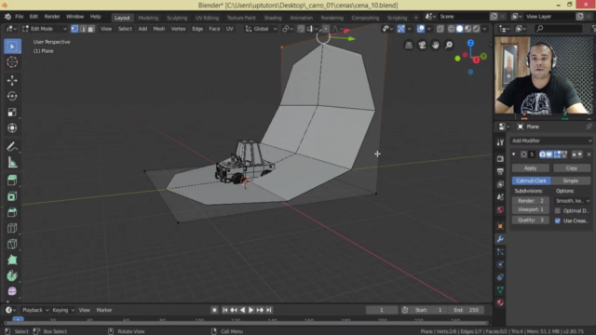Screen dimensions: 596x335
Task: Switch to solid viewport shading
Action: click(x=459, y=29)
